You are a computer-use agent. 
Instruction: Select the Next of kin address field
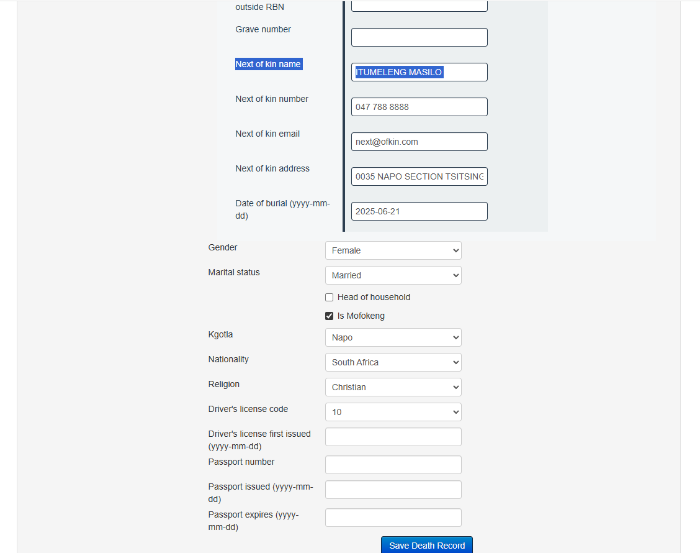[x=419, y=176]
